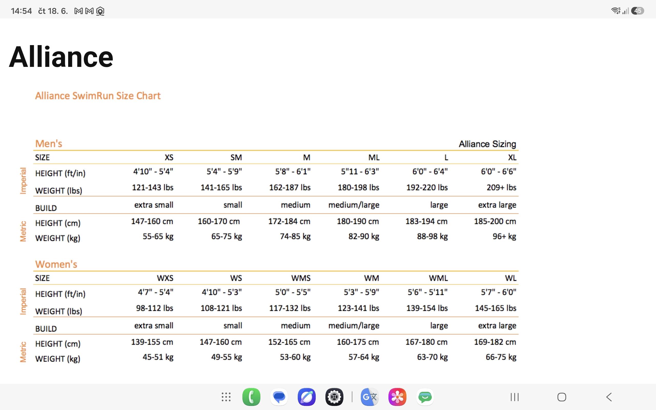Click the height cell "169-182 cm"

click(x=495, y=342)
